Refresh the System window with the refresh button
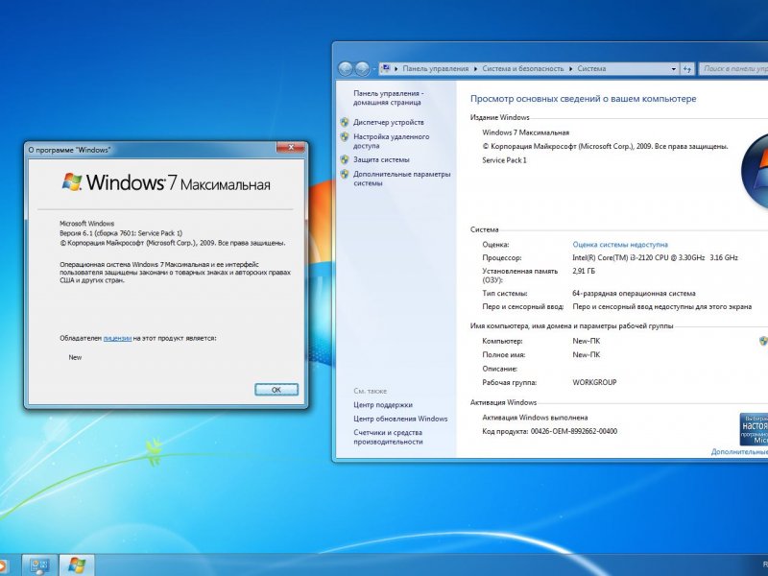The image size is (768, 576). pos(688,69)
